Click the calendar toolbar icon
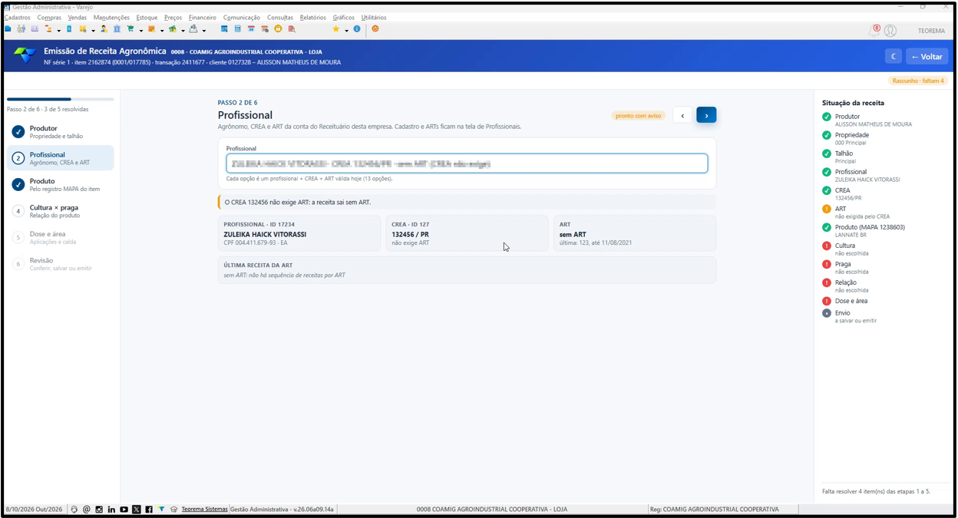958x518 pixels. click(x=251, y=29)
